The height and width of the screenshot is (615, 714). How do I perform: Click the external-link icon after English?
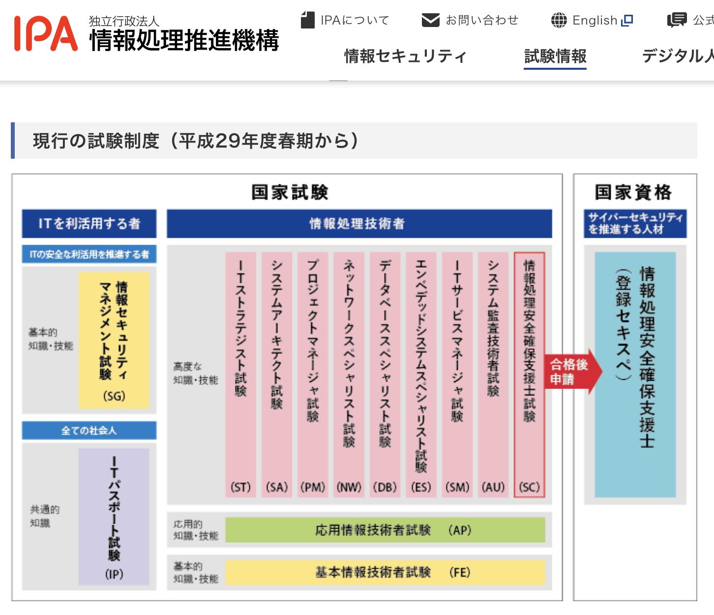(x=627, y=20)
